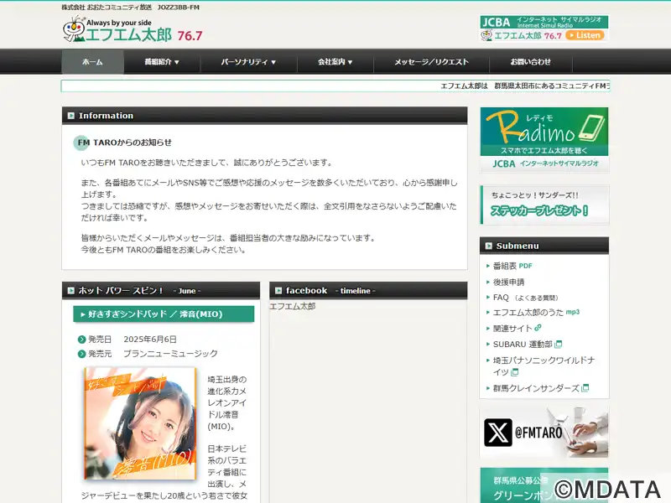
Task: Click external-window icon beside 群馬クレインサンダーズ
Action: coord(585,388)
